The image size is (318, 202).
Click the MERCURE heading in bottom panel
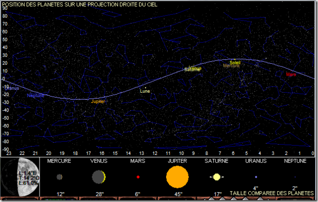click(59, 161)
